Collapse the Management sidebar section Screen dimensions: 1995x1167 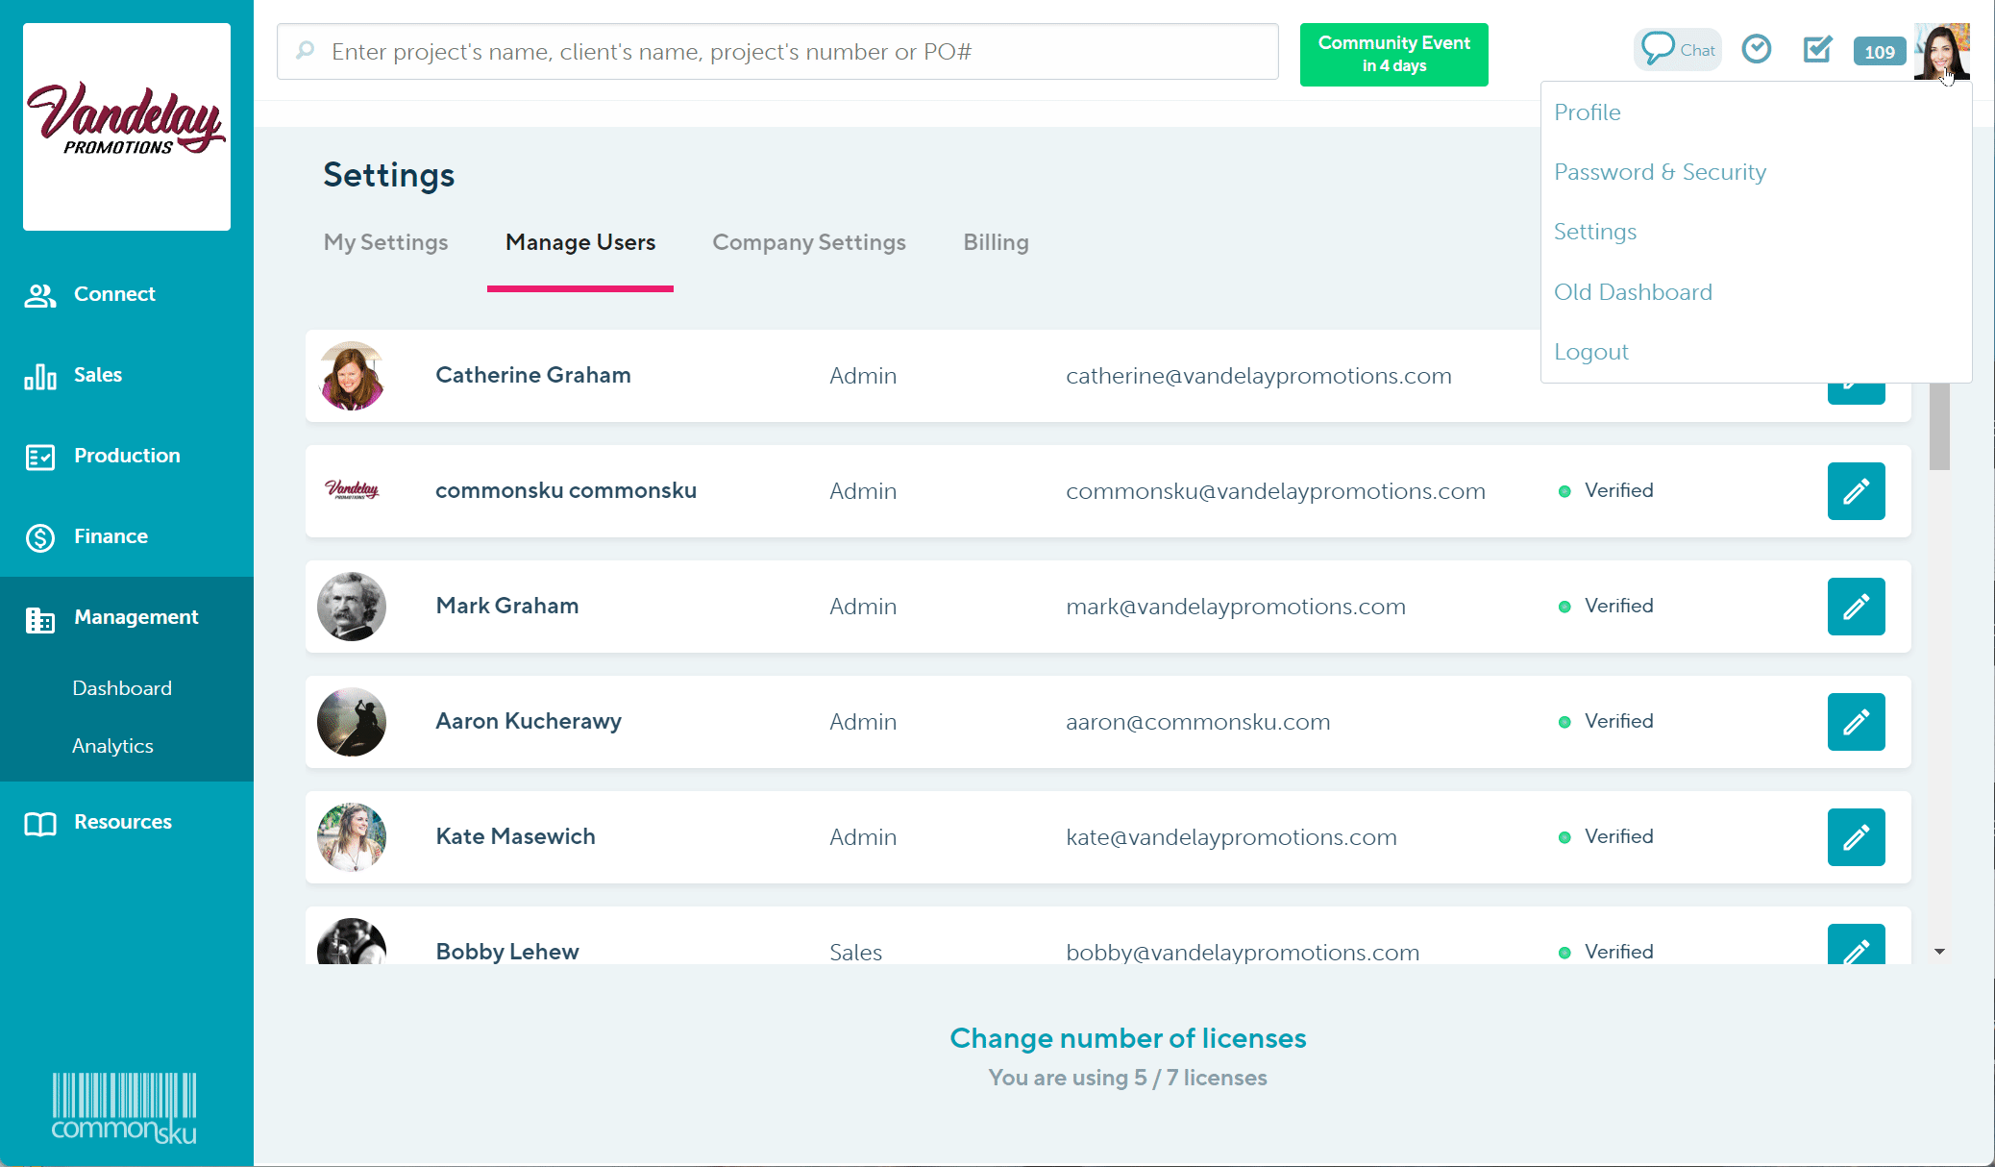135,617
